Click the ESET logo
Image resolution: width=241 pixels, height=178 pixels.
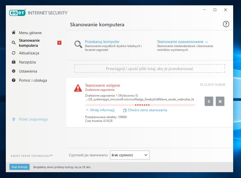coord(17,13)
